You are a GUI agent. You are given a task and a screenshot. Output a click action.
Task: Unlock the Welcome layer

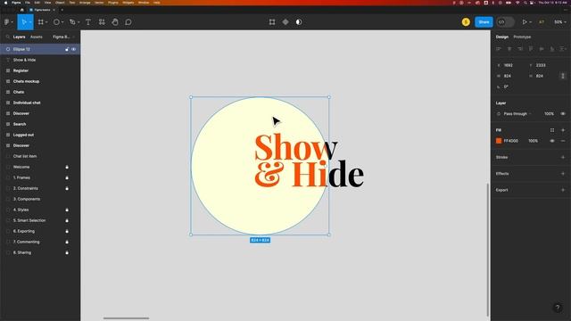tap(67, 167)
